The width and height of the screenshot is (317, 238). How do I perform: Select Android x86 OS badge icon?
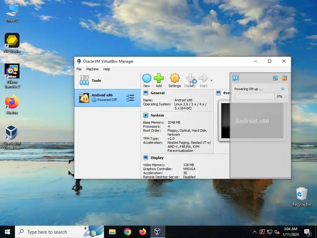[84, 98]
